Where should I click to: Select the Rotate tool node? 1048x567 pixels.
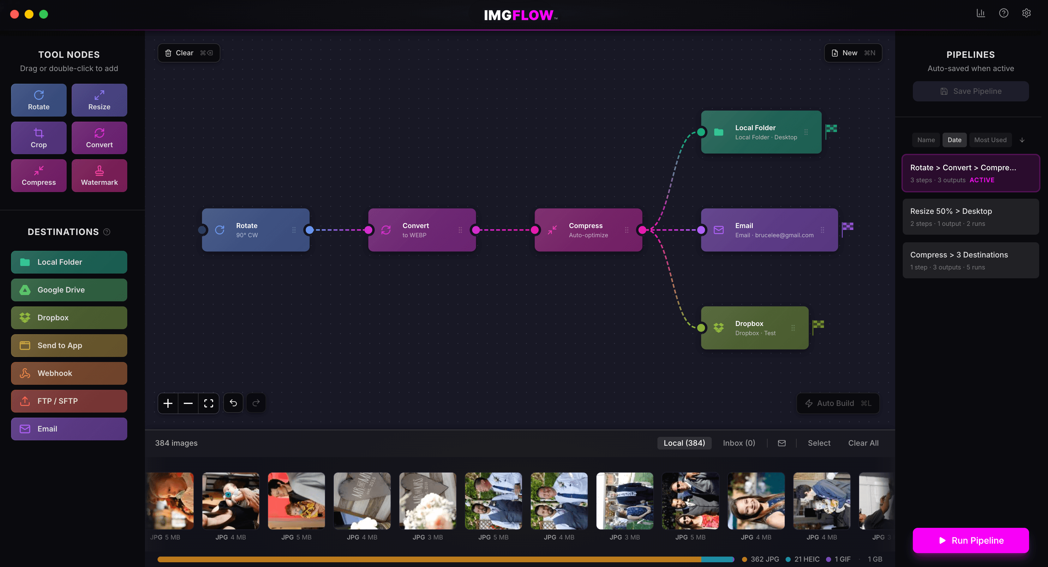pyautogui.click(x=39, y=100)
